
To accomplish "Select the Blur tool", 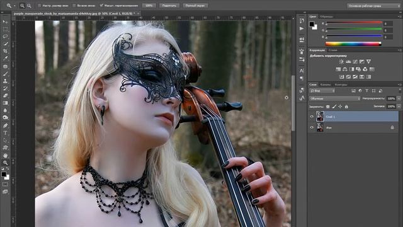I will click(x=5, y=110).
